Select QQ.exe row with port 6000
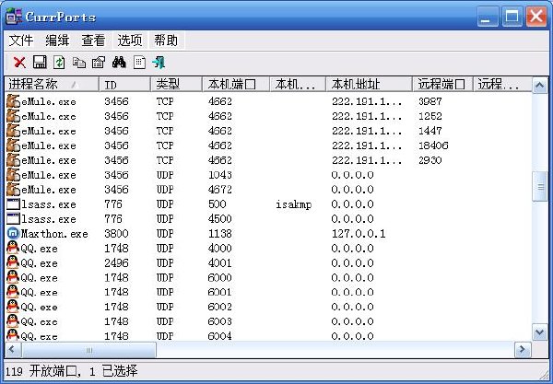 [268, 277]
